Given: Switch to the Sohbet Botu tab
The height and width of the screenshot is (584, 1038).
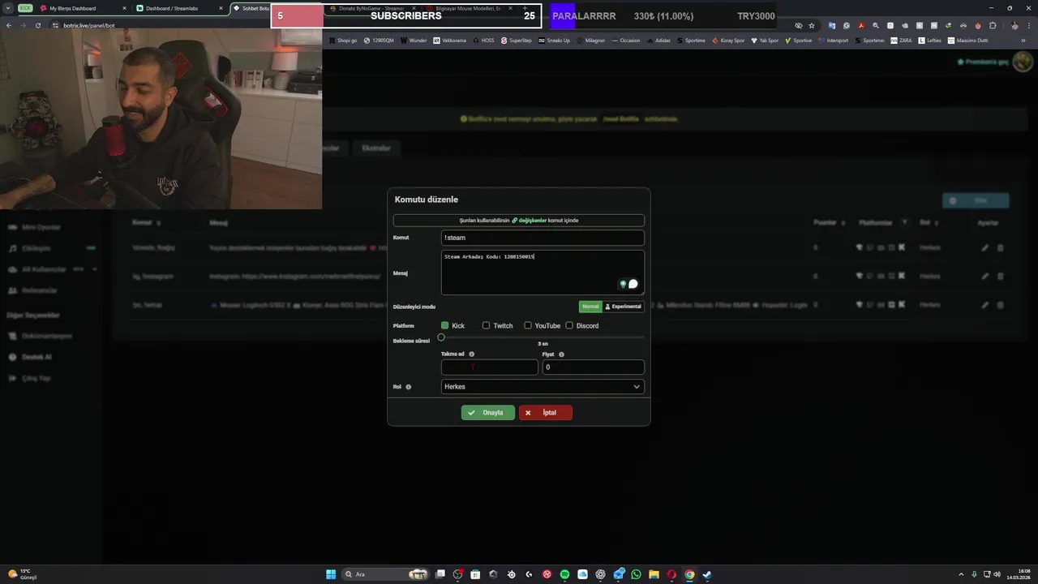Looking at the screenshot, I should point(250,8).
